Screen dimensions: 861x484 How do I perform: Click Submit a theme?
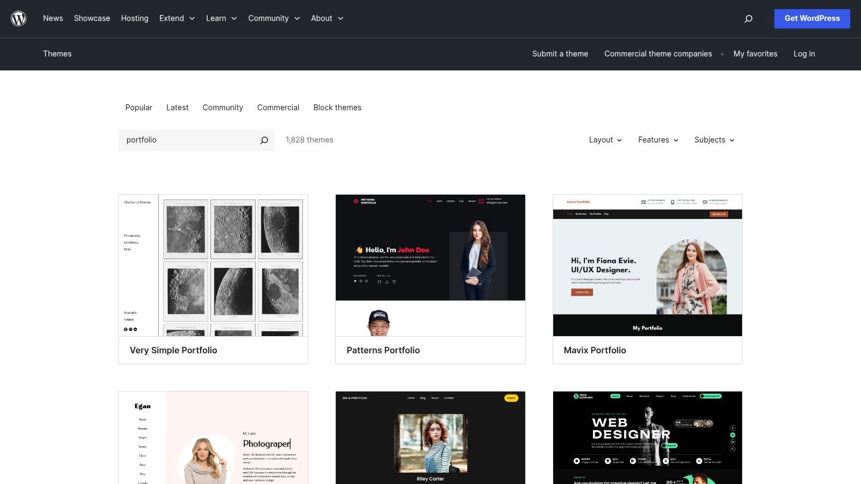(560, 54)
